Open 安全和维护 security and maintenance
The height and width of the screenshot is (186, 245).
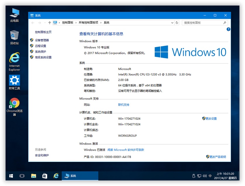click(x=42, y=155)
